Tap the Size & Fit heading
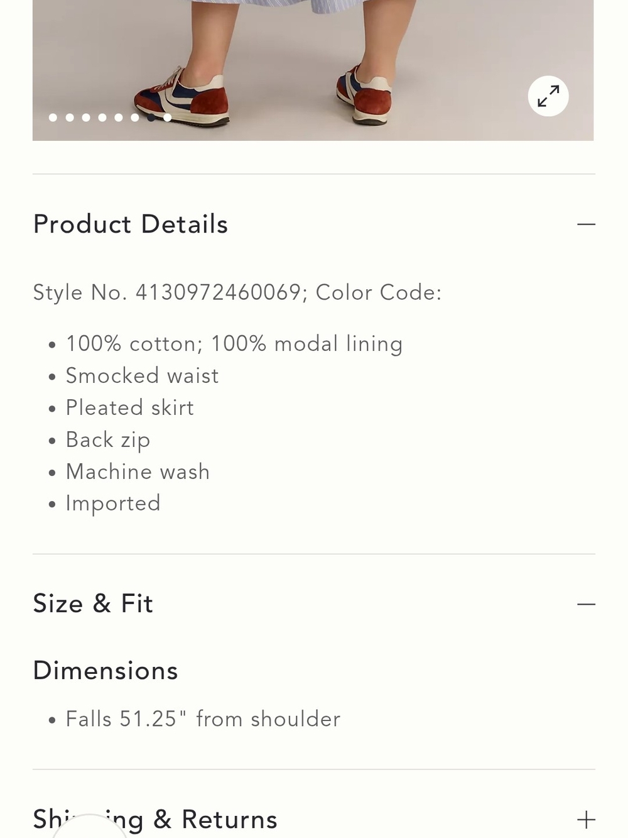 93,604
